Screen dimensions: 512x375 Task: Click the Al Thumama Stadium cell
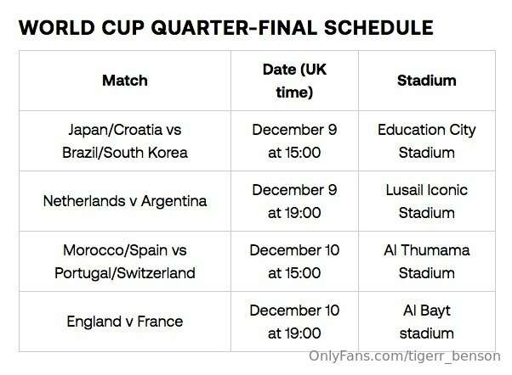(x=426, y=261)
